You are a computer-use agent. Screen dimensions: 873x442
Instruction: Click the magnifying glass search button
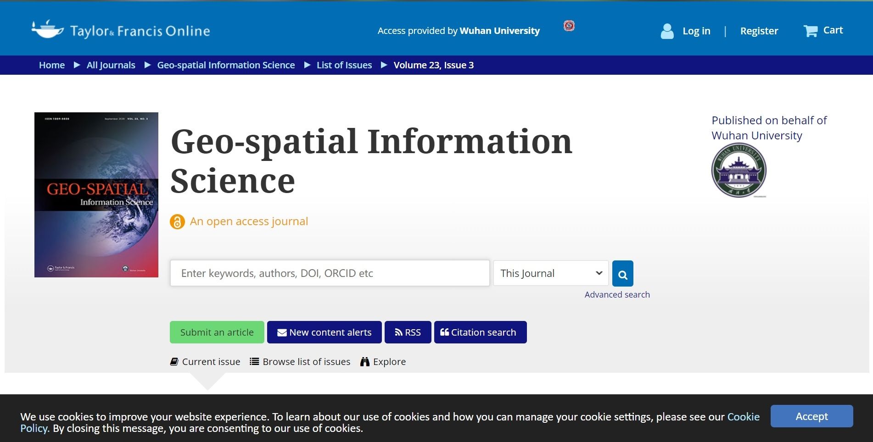point(622,274)
